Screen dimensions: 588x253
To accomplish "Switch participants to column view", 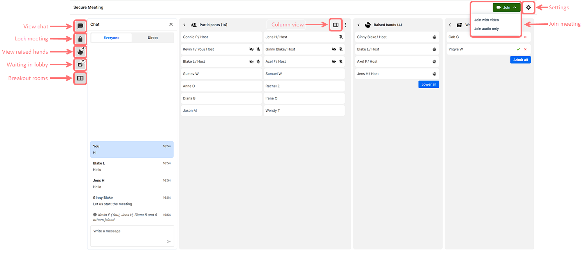I will click(x=336, y=25).
